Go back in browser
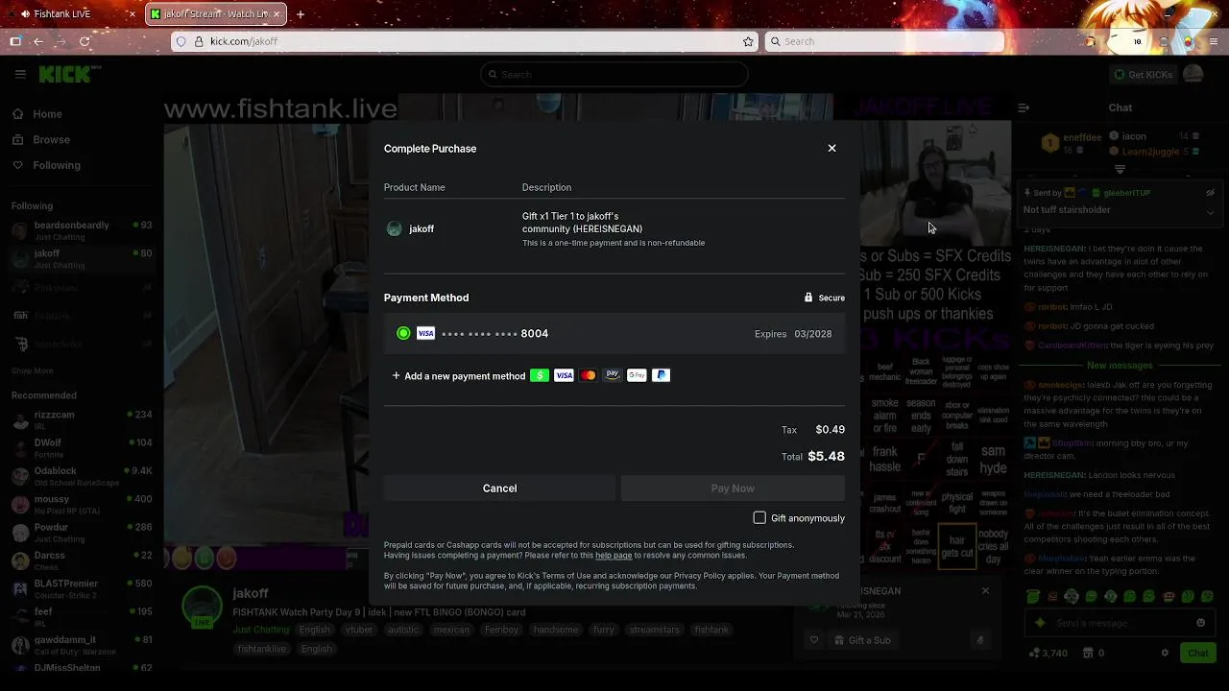Image resolution: width=1229 pixels, height=691 pixels. pyautogui.click(x=38, y=41)
